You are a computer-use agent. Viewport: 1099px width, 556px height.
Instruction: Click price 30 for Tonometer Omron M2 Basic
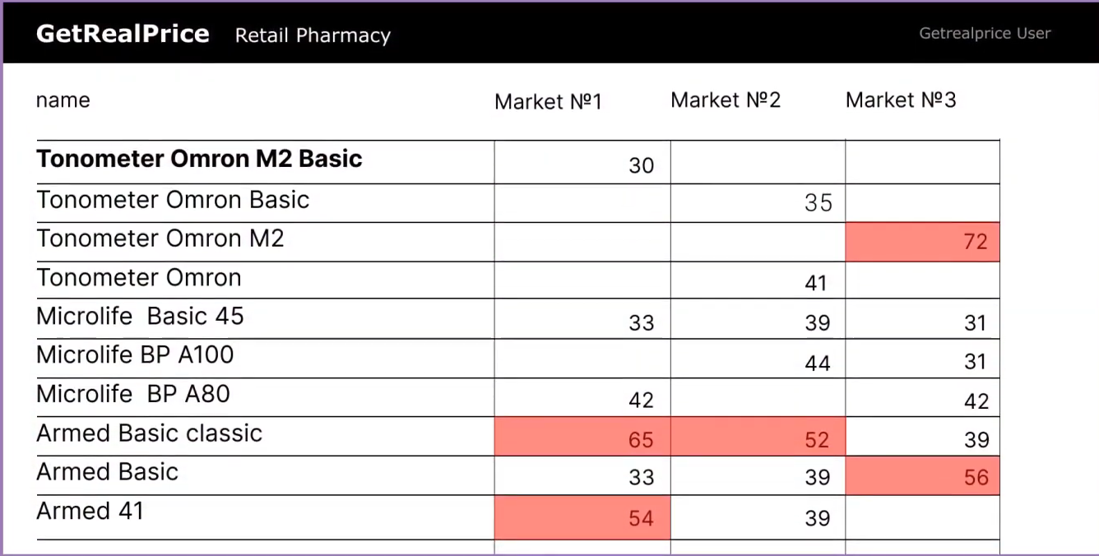click(641, 165)
